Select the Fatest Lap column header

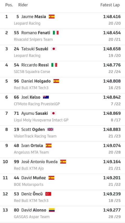point(110,5)
